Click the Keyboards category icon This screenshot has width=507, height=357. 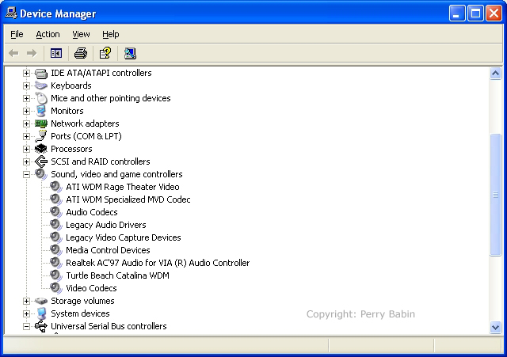pos(41,85)
